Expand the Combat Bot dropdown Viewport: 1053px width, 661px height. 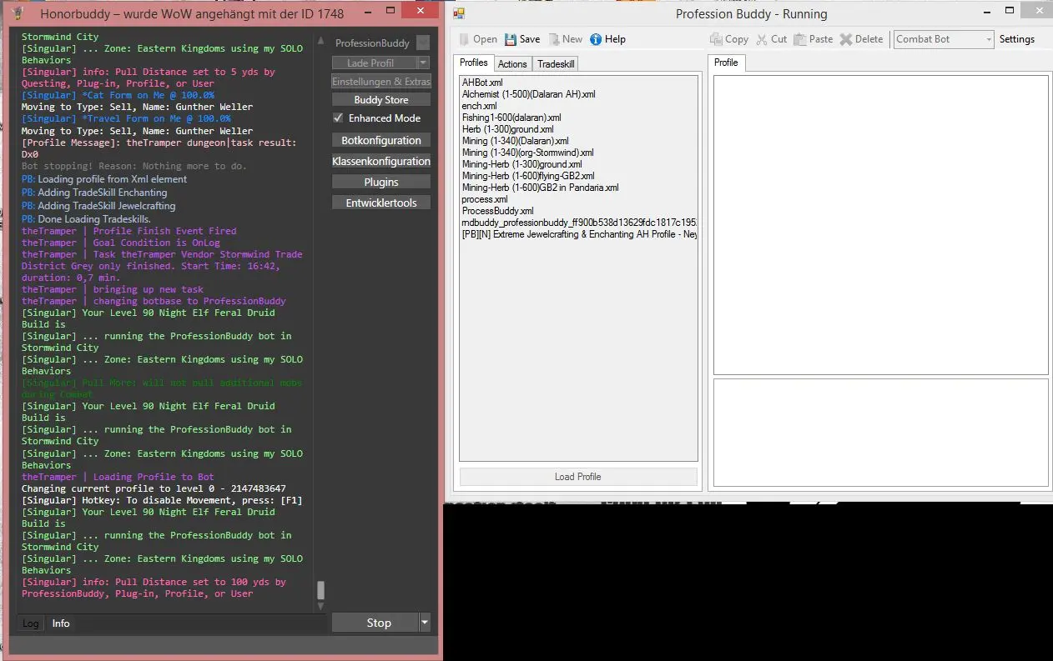click(989, 39)
